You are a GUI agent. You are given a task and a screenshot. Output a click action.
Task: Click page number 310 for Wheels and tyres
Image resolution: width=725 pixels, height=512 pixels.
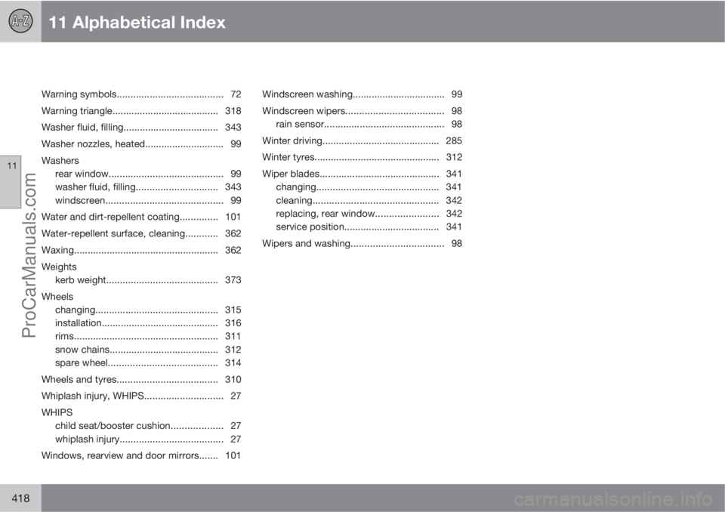pos(233,380)
